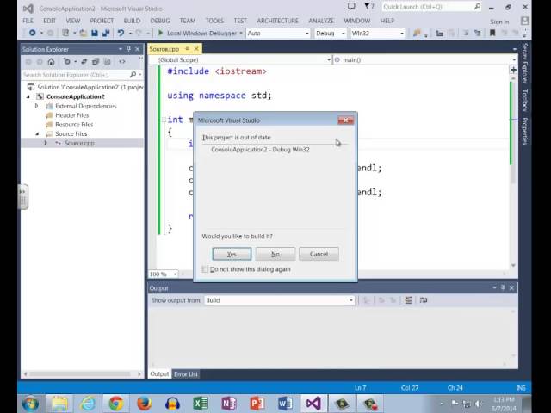This screenshot has width=551, height=413.
Task: Expand the Source.cpp tree node
Action: coord(46,143)
